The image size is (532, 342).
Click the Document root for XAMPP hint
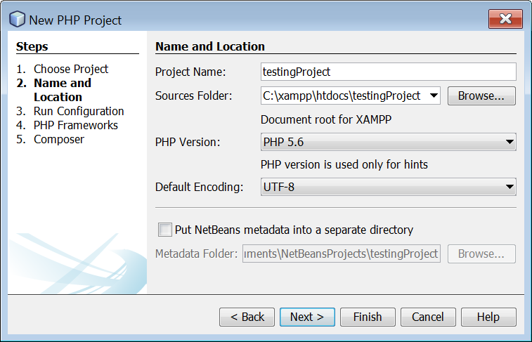tap(326, 119)
